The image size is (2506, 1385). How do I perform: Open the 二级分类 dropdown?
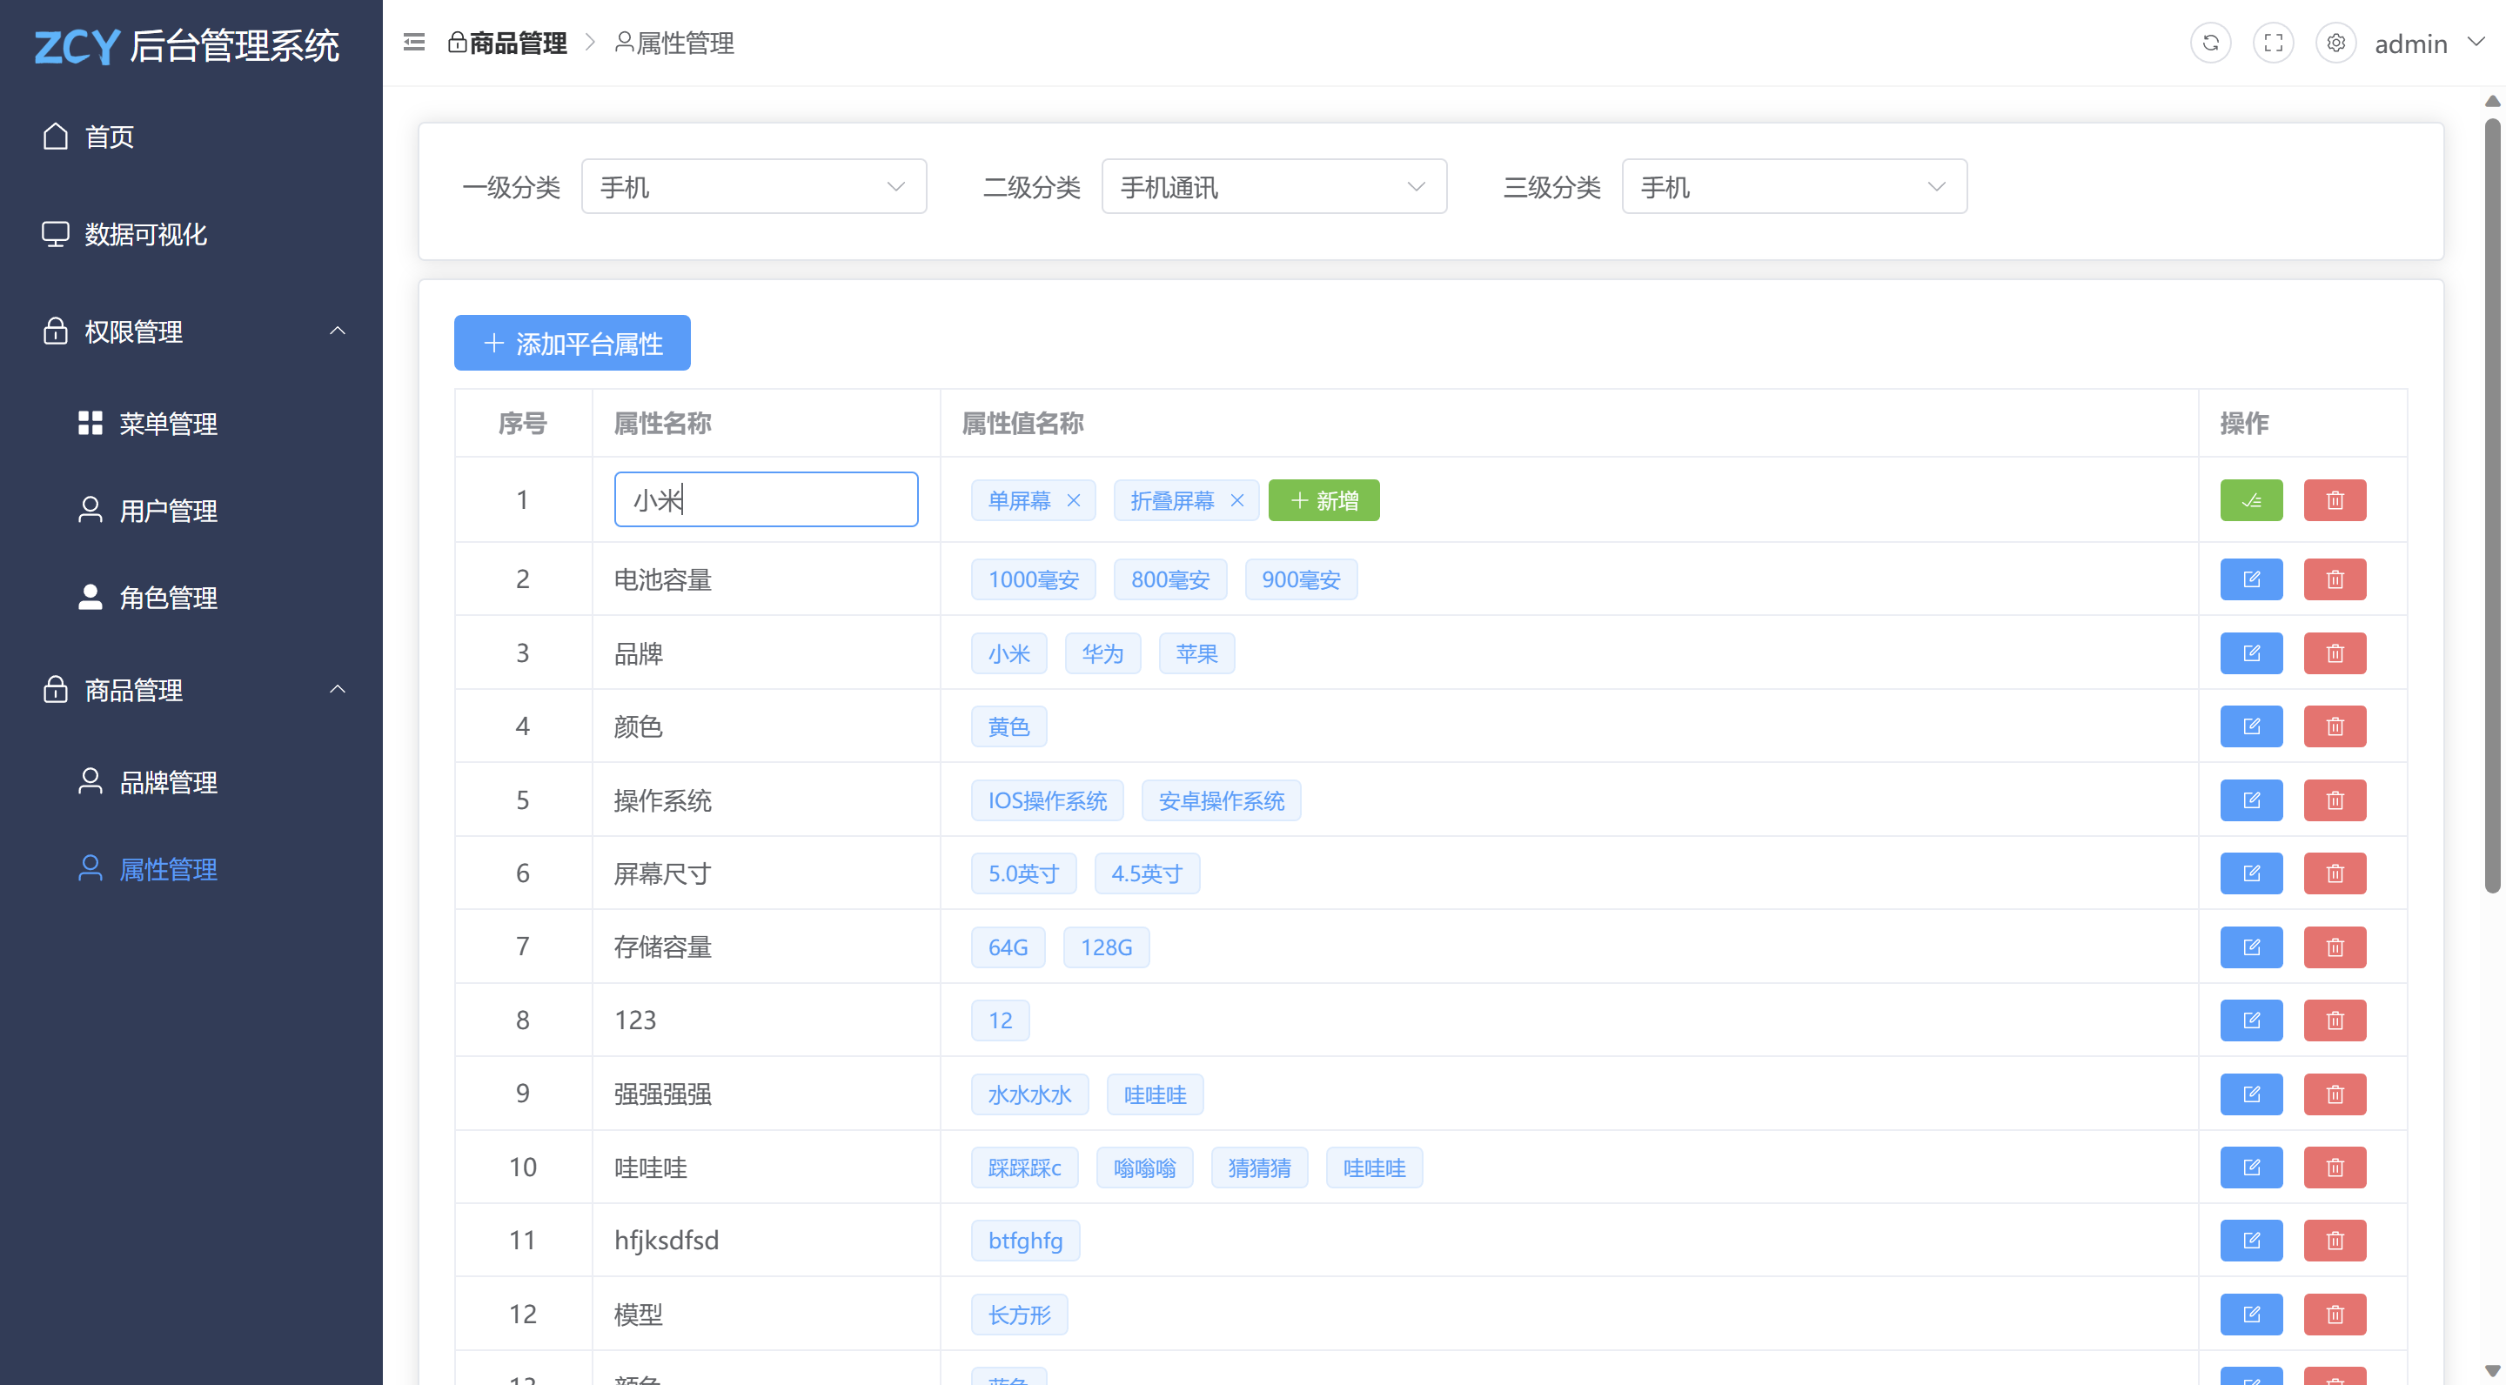(1273, 187)
